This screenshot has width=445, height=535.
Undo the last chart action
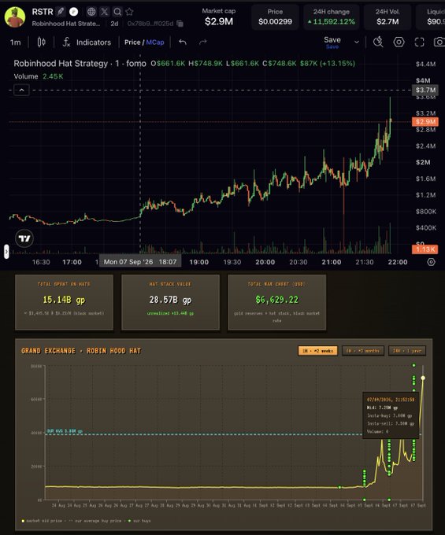(x=183, y=42)
